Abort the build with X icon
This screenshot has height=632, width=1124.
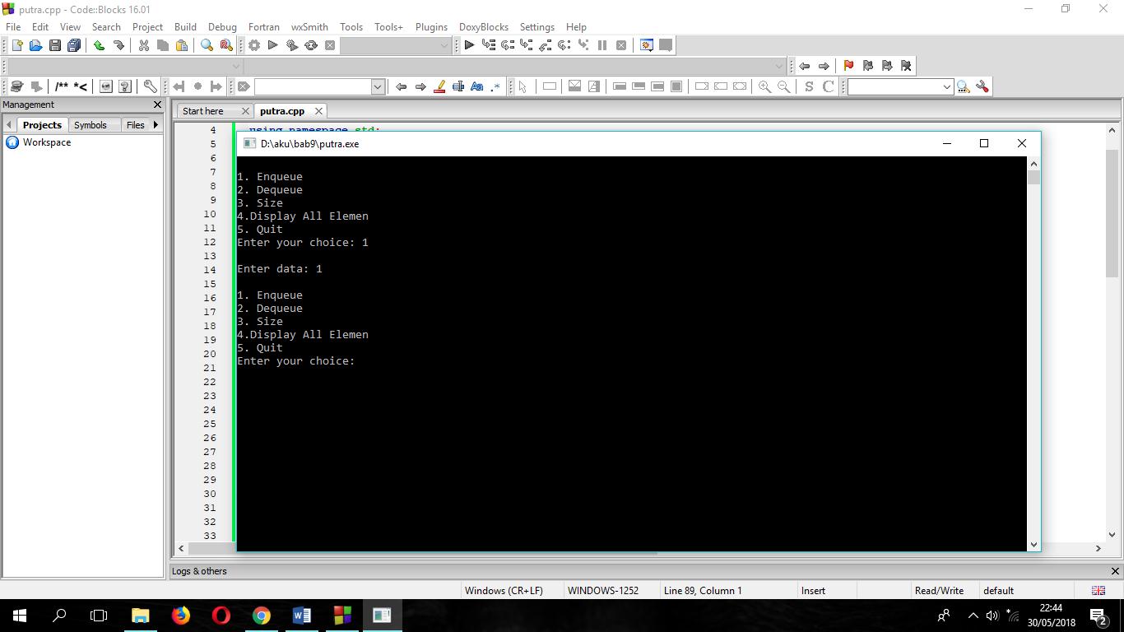click(330, 45)
